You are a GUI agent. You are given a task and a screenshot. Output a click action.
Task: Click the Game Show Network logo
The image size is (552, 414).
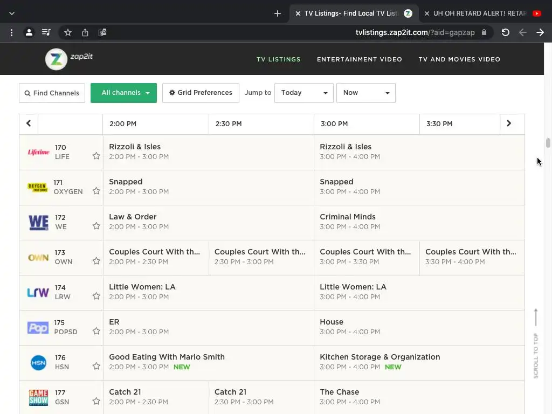[x=38, y=398]
